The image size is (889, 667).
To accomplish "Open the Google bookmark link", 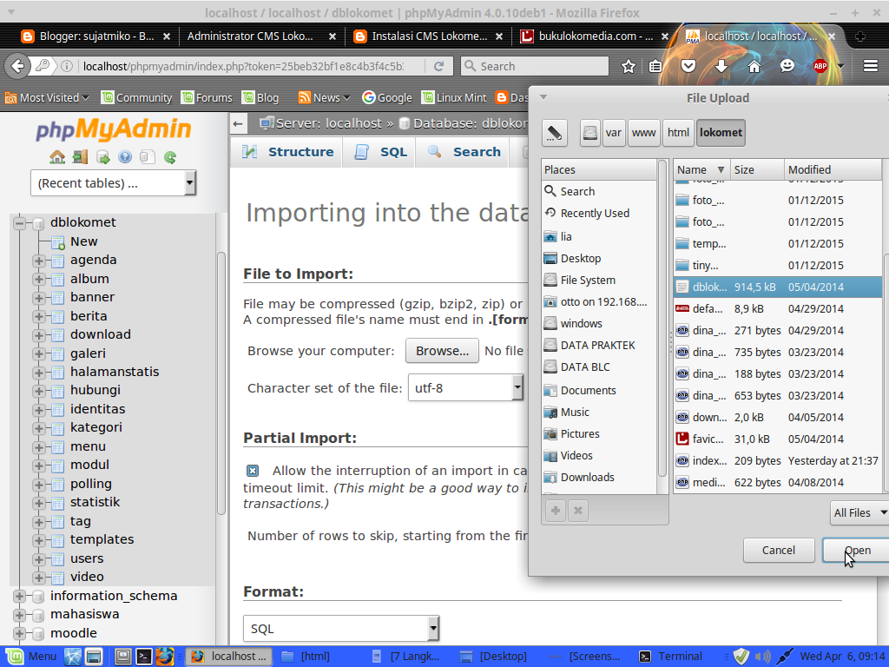I will (x=387, y=97).
